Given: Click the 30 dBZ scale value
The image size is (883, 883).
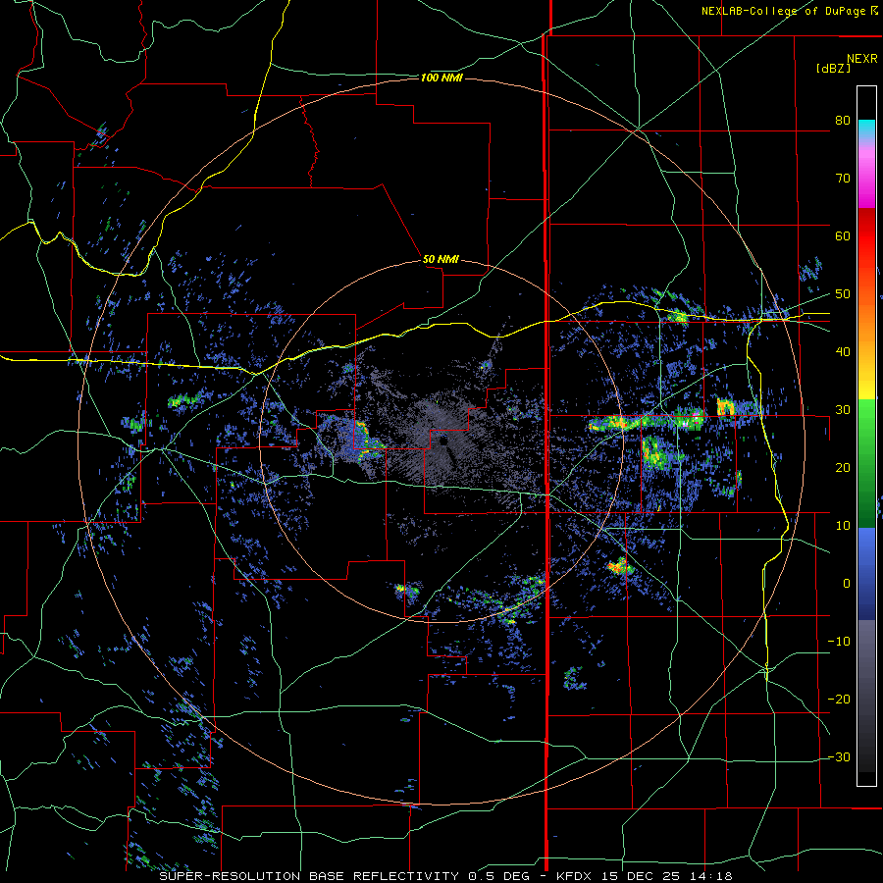Looking at the screenshot, I should (843, 409).
